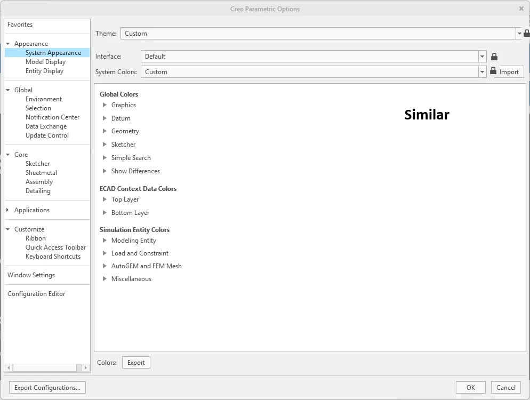Open Sketcher options under Core

coord(37,164)
